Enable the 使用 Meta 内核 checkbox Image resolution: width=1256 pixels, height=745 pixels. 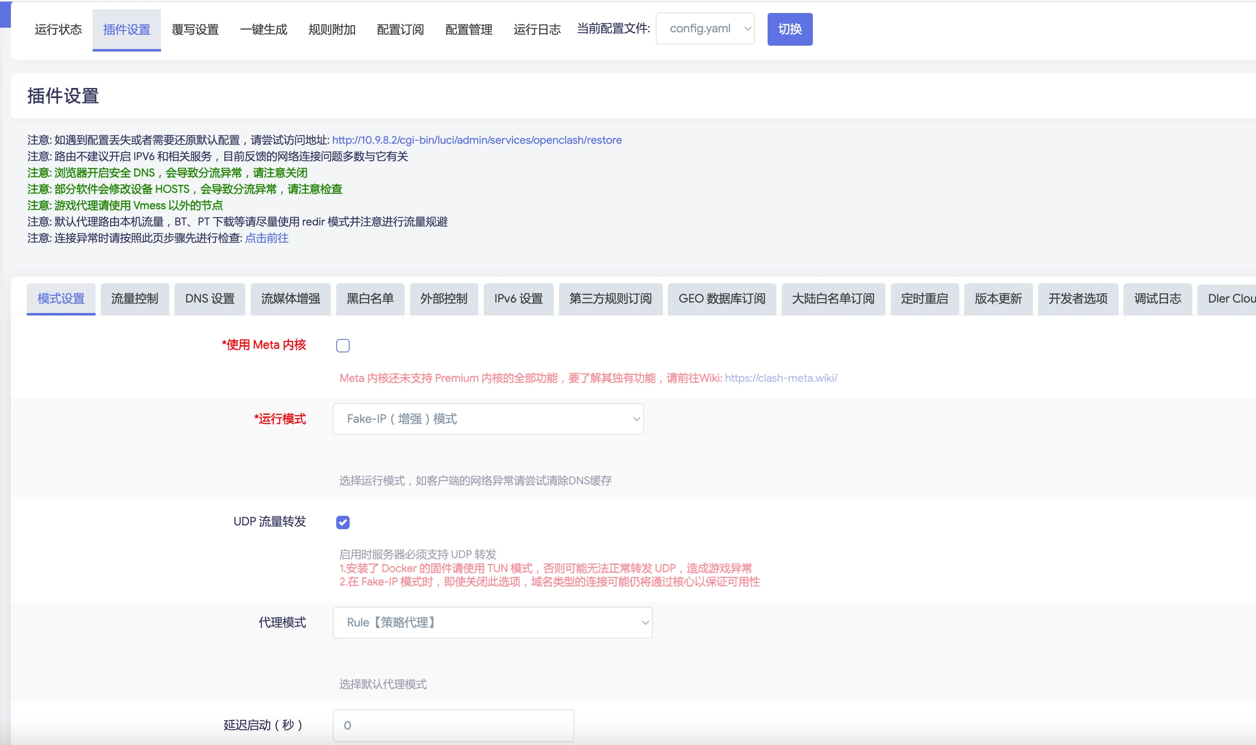(x=343, y=345)
